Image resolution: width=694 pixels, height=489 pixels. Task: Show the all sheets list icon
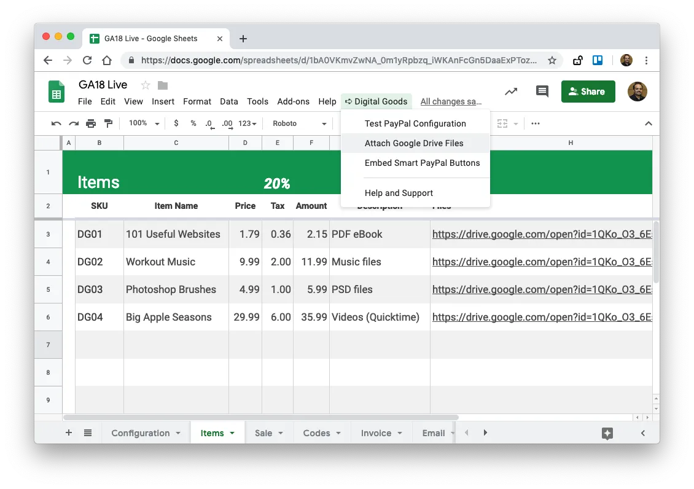coord(88,433)
